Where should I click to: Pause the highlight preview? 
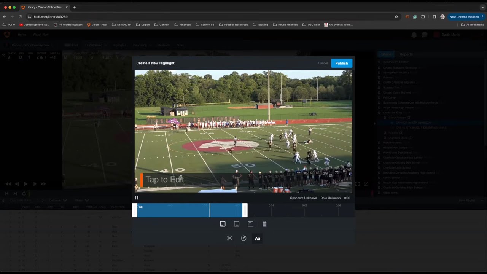pos(137,198)
